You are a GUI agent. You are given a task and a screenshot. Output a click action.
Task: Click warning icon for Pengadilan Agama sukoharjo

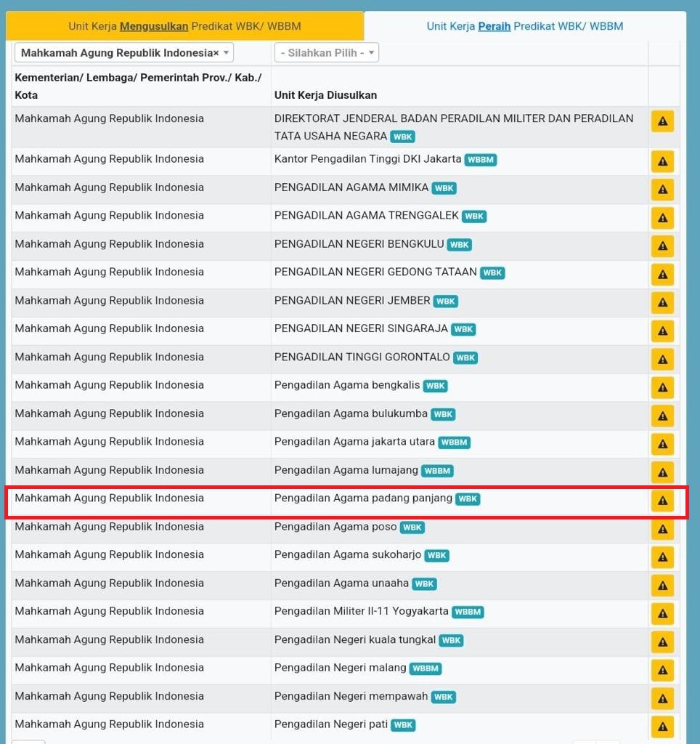[x=662, y=557]
